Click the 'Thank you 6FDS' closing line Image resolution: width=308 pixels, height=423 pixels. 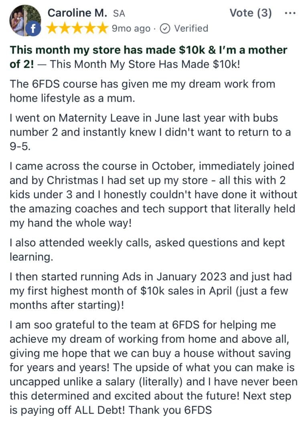coord(170,410)
